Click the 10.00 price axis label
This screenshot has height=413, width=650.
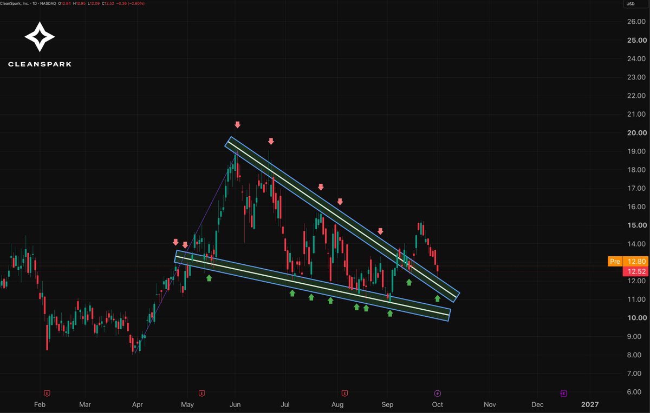coord(638,317)
